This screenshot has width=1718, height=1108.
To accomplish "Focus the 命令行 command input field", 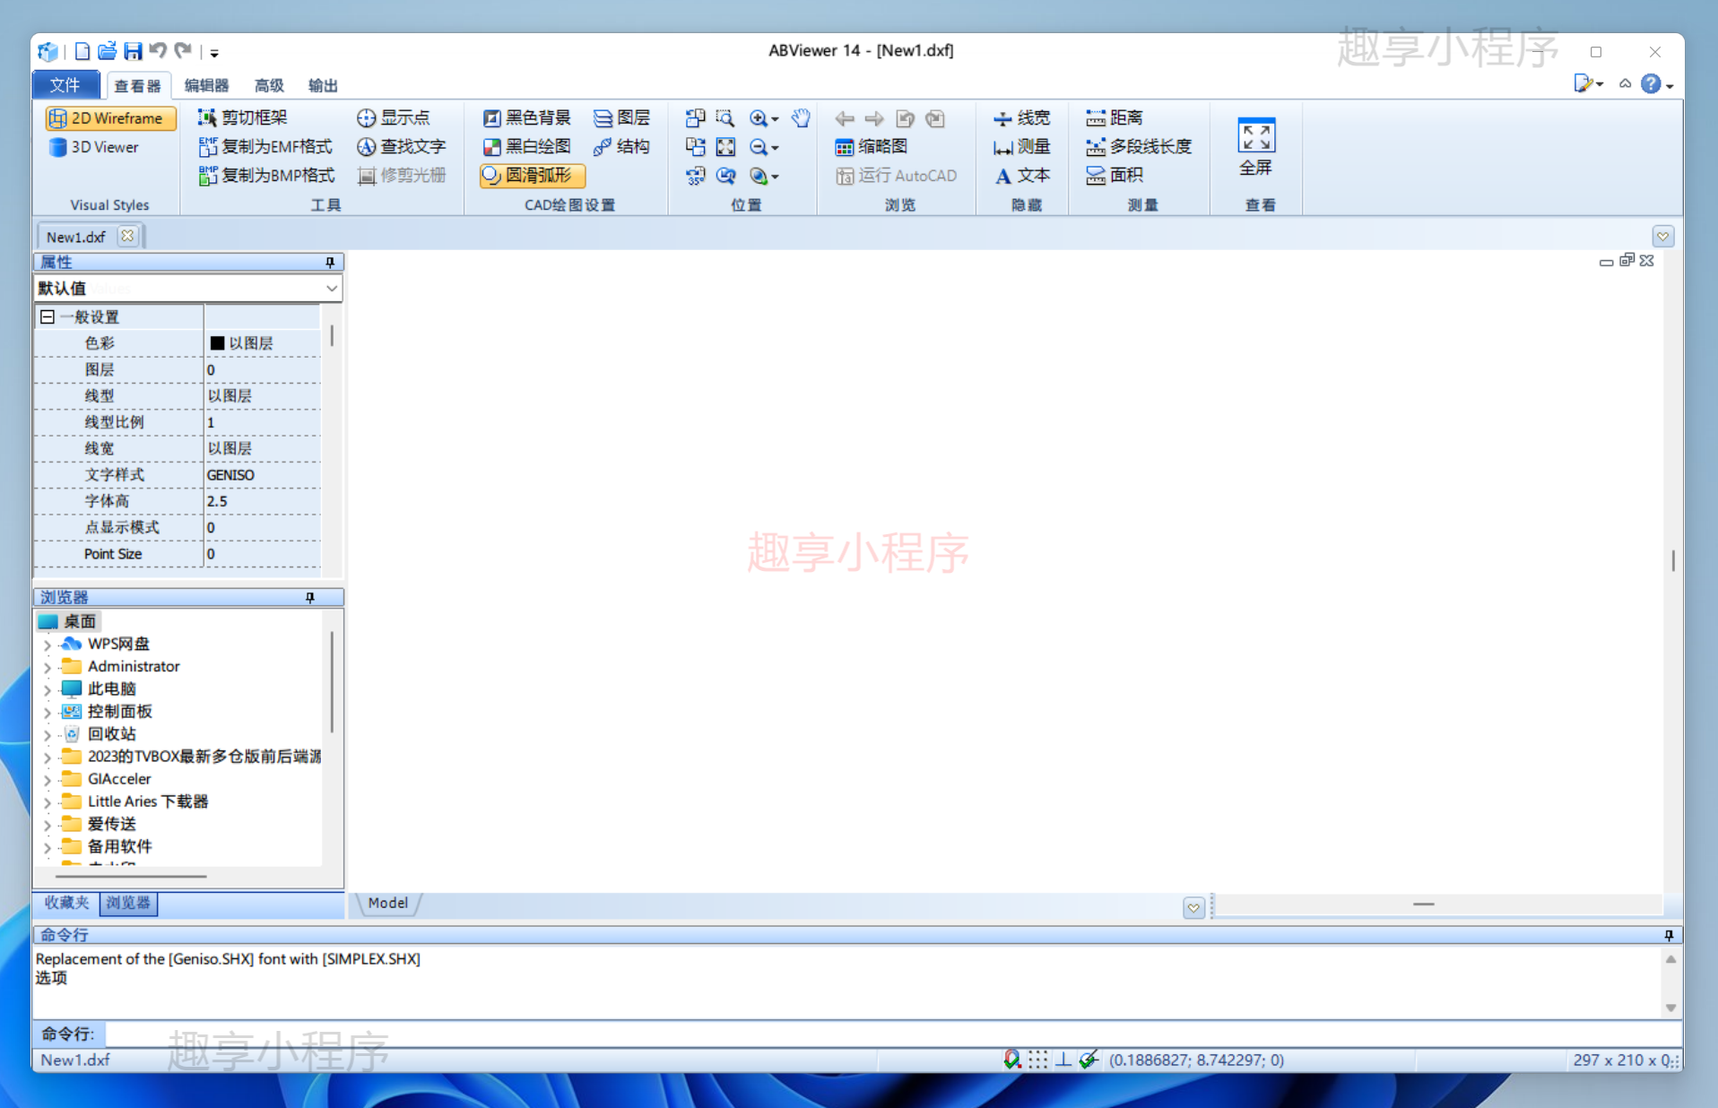I will [x=892, y=1034].
